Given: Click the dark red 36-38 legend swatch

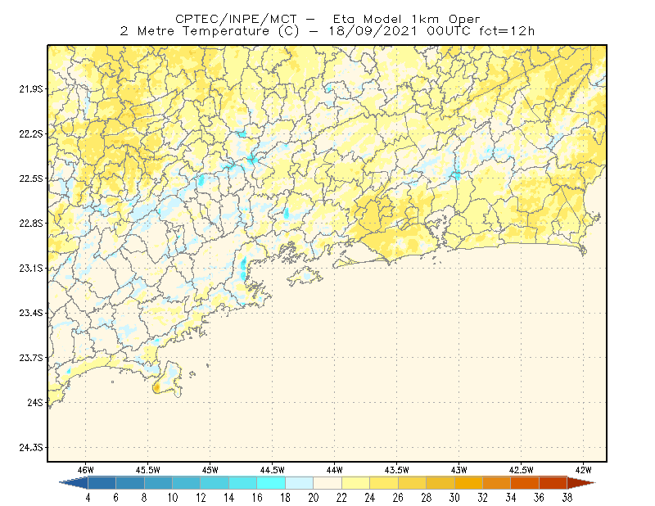Looking at the screenshot, I should click(x=553, y=483).
